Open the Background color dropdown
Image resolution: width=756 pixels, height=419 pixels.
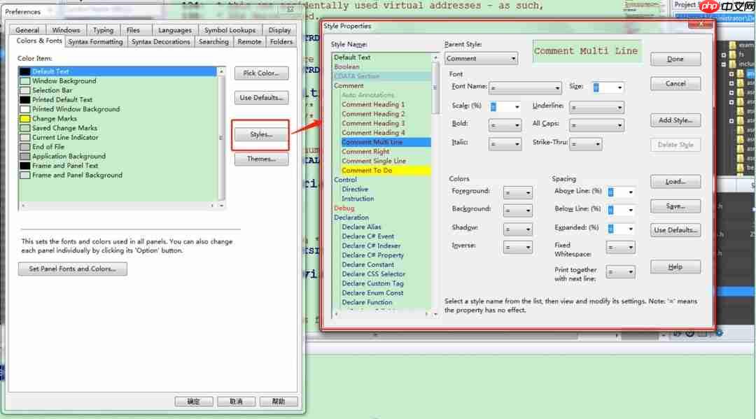tap(518, 211)
